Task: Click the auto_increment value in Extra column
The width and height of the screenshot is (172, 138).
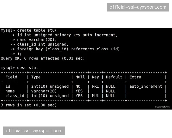Action: pyautogui.click(x=146, y=86)
